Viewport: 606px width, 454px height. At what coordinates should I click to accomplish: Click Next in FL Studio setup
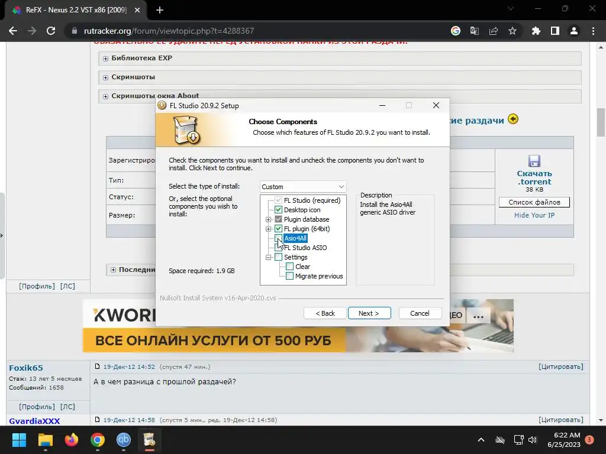369,313
